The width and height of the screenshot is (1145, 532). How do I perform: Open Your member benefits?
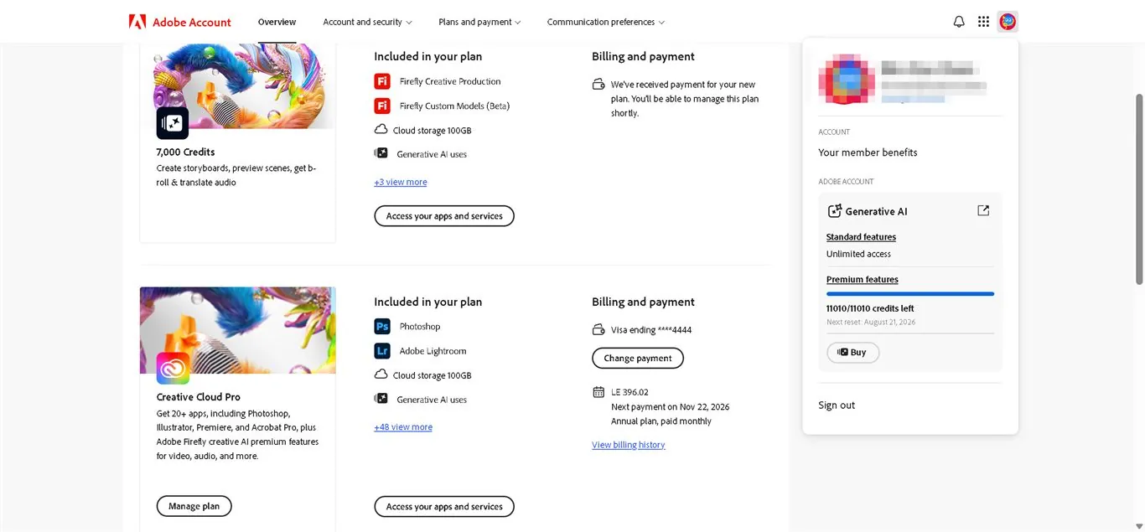tap(868, 152)
